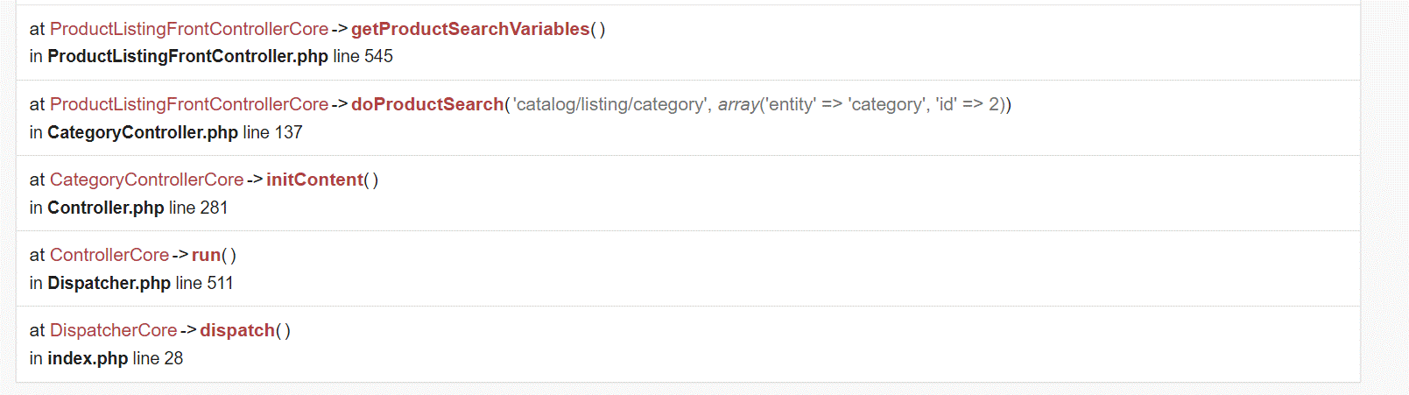Image resolution: width=1409 pixels, height=395 pixels.
Task: Click the index.php file name
Action: point(88,358)
